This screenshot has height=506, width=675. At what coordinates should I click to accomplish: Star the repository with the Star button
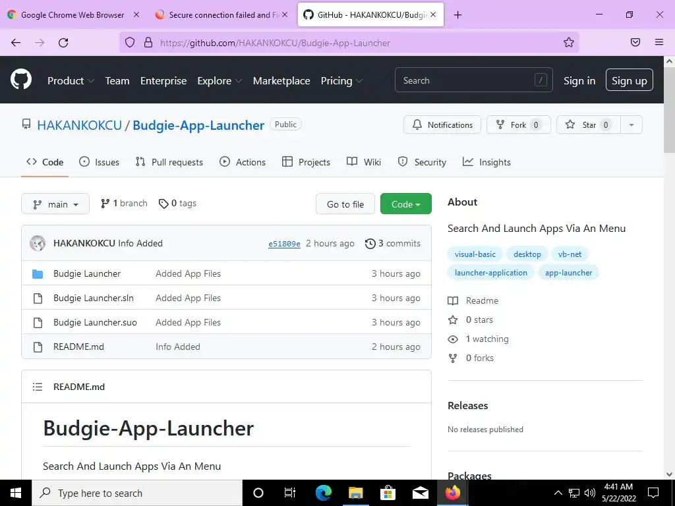tap(589, 125)
